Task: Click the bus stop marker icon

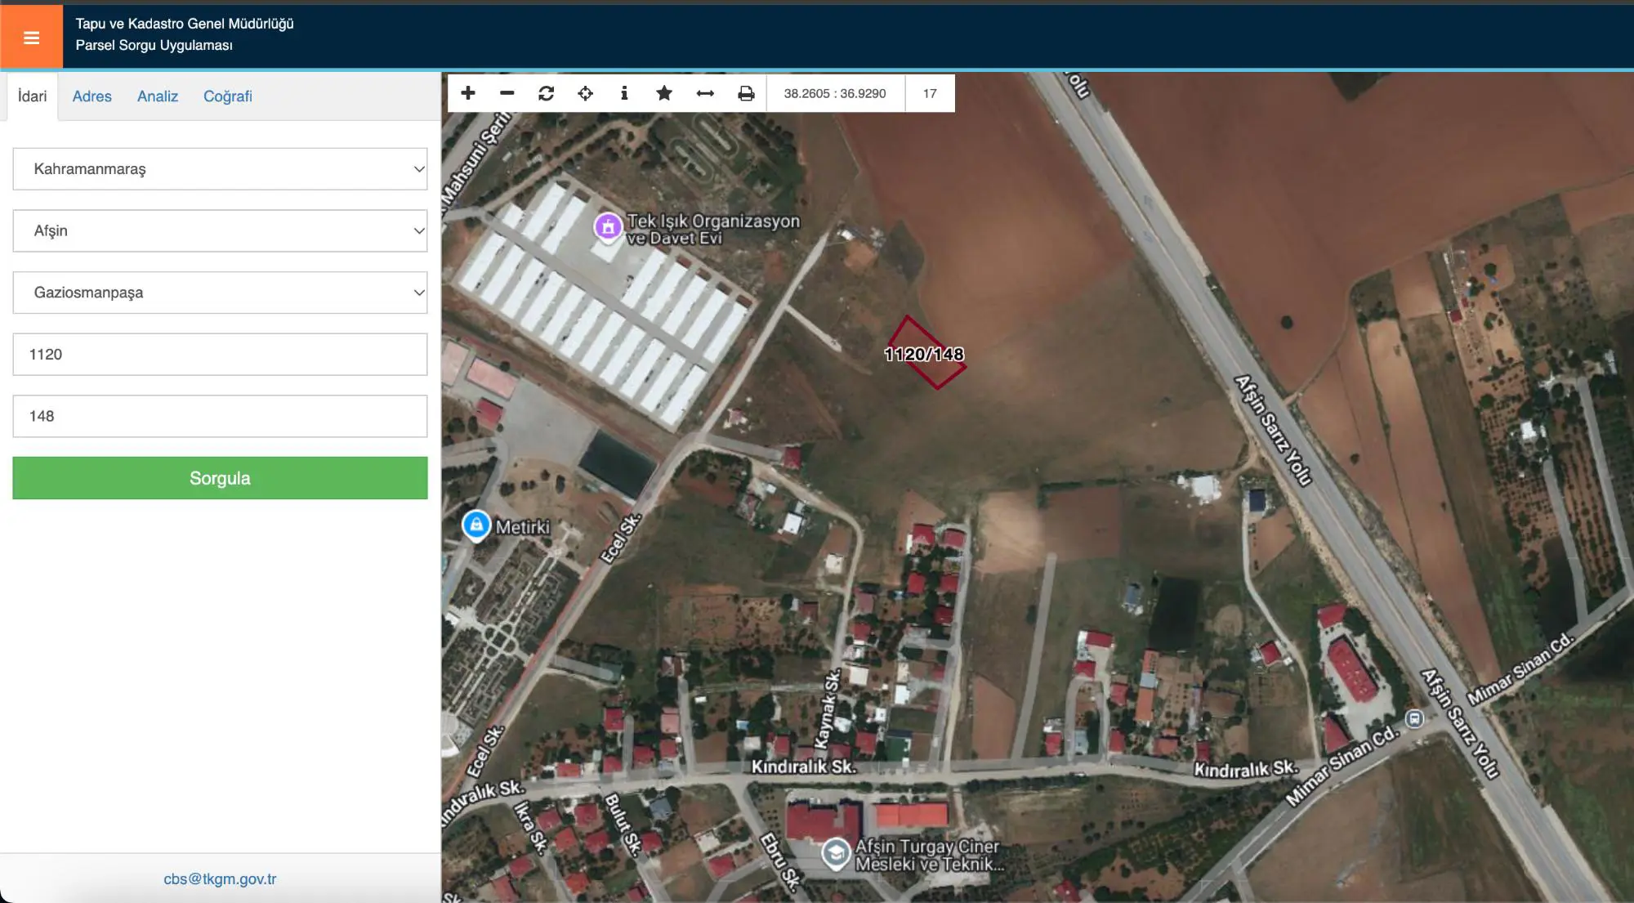Action: (1414, 718)
